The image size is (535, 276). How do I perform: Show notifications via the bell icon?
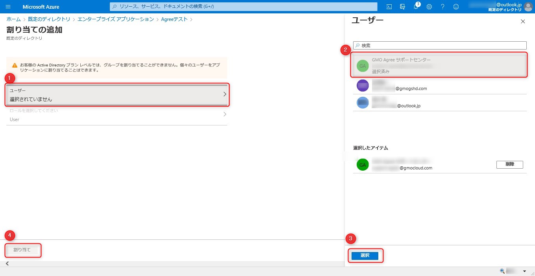(x=416, y=7)
